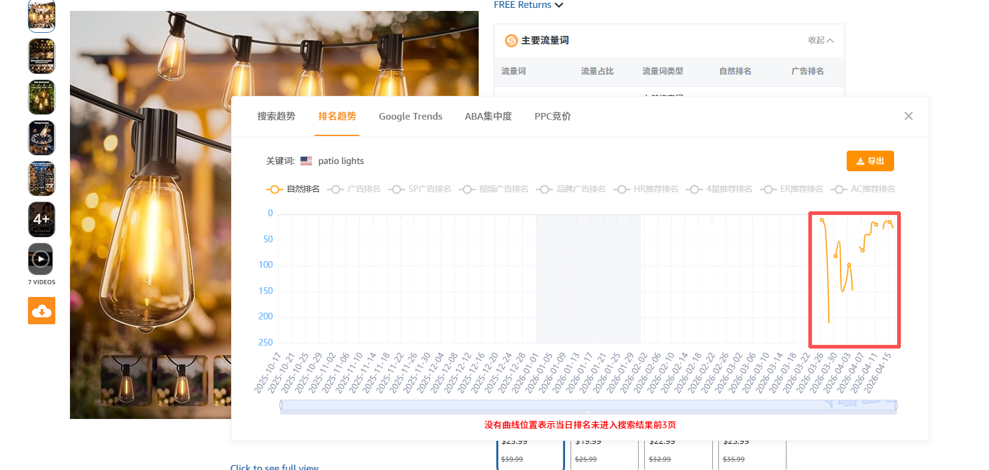The image size is (989, 470).
Task: Enable the 广告排名 legend series
Action: click(x=354, y=189)
